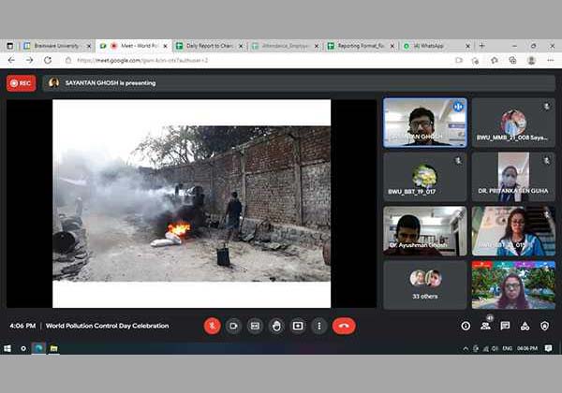Show the participants people panel
The height and width of the screenshot is (393, 562).
pyautogui.click(x=486, y=326)
